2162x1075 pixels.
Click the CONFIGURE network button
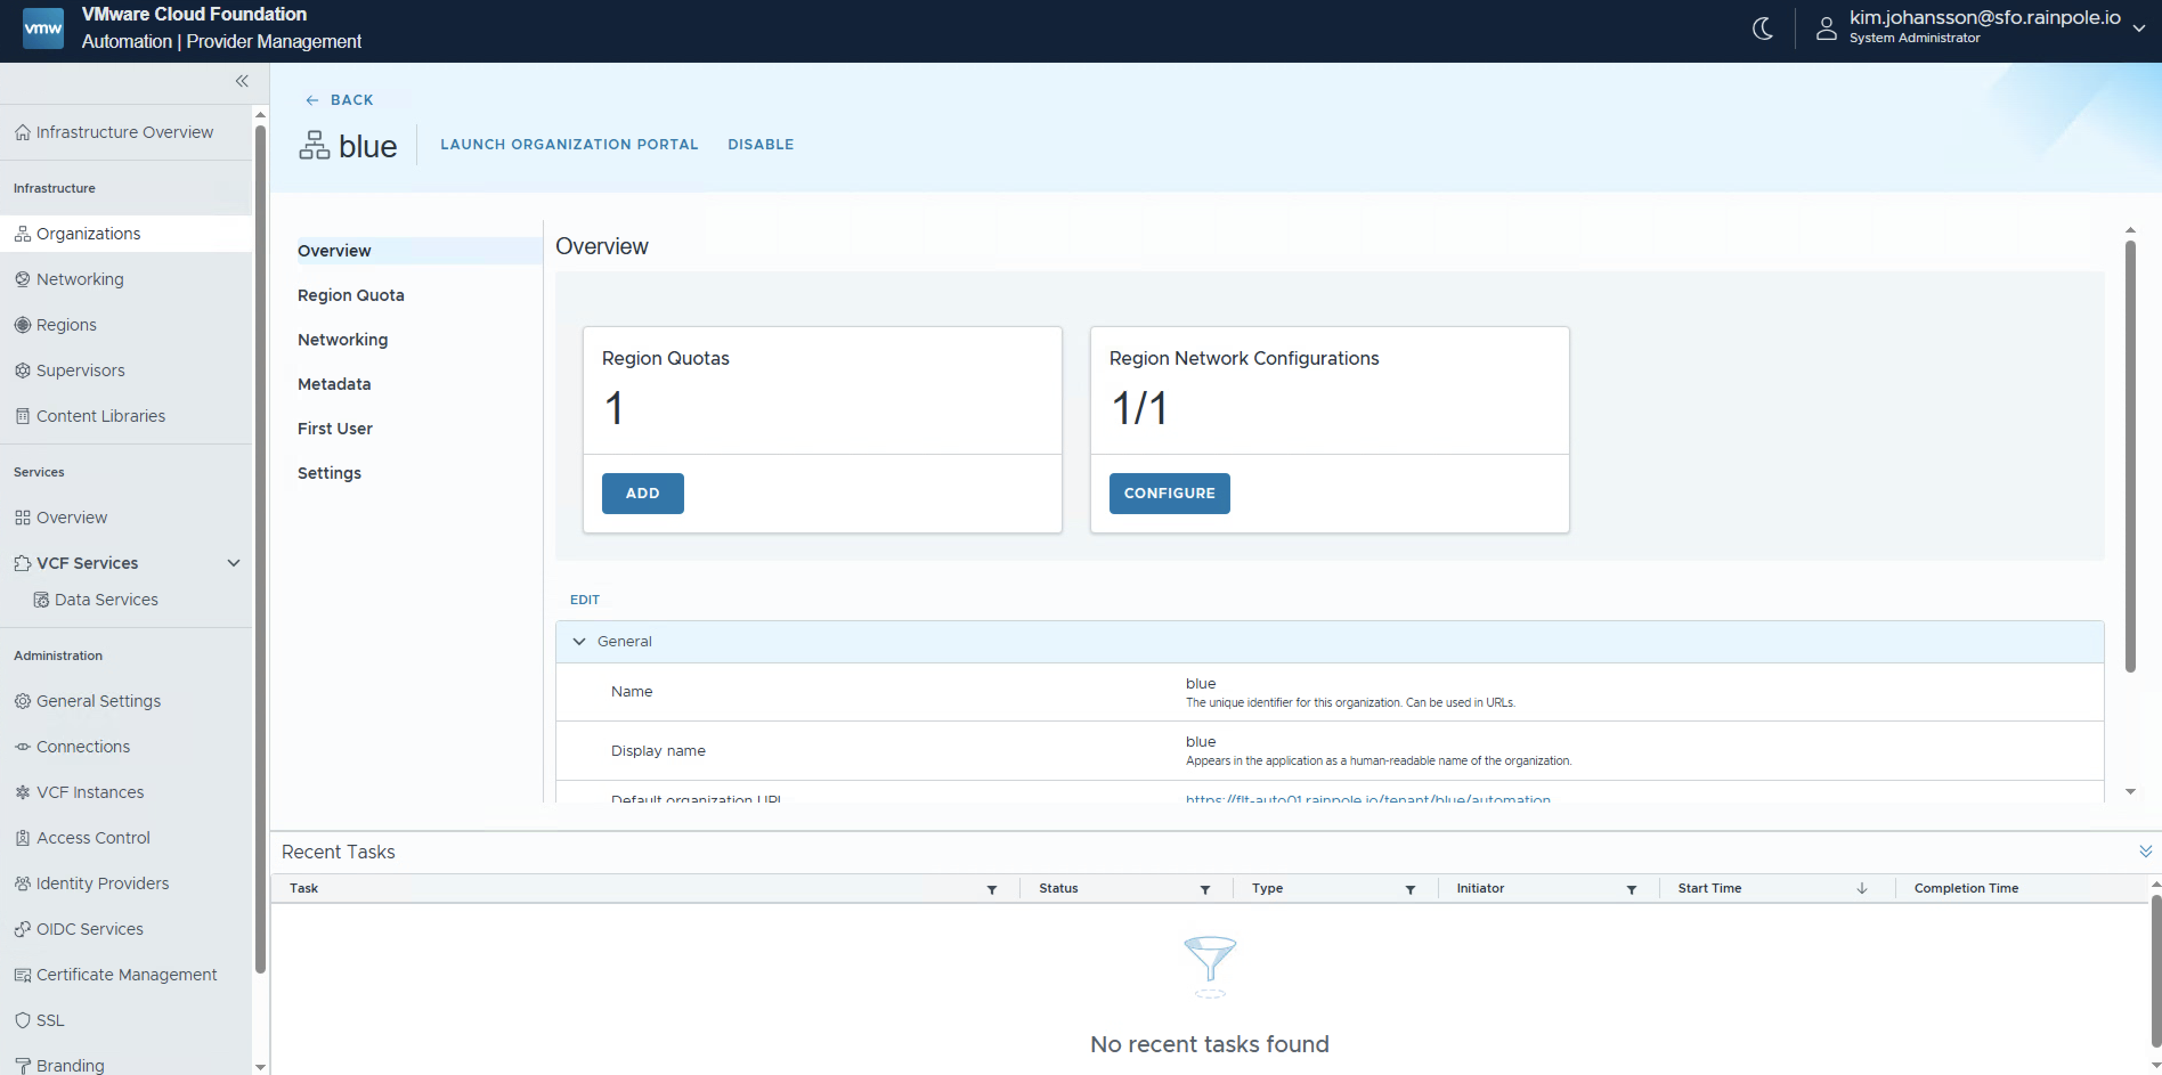point(1168,494)
